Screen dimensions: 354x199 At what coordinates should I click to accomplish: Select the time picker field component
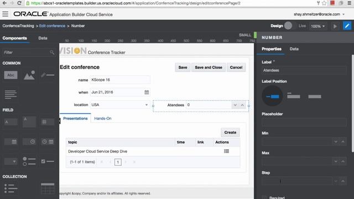(x=29, y=142)
